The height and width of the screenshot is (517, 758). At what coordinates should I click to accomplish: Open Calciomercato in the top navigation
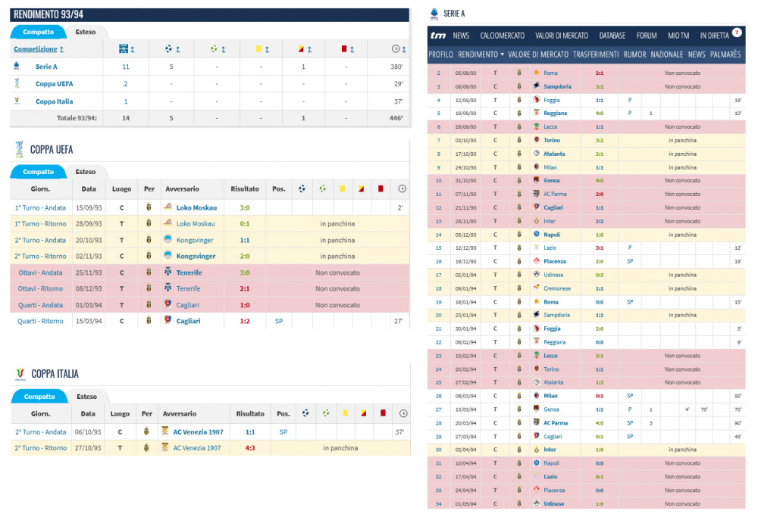[x=503, y=36]
